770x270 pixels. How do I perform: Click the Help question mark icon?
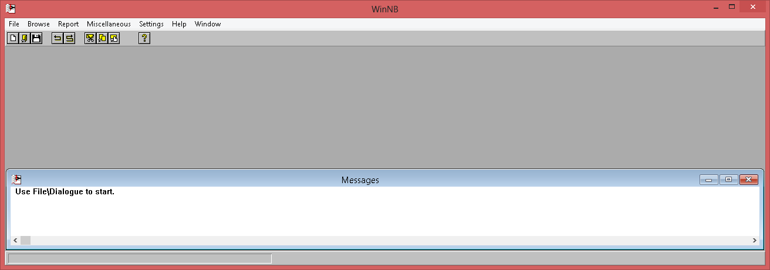click(144, 38)
